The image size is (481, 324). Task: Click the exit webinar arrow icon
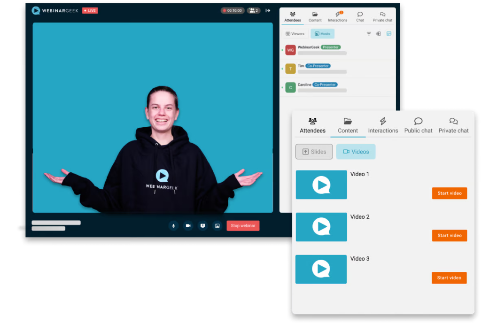(268, 10)
